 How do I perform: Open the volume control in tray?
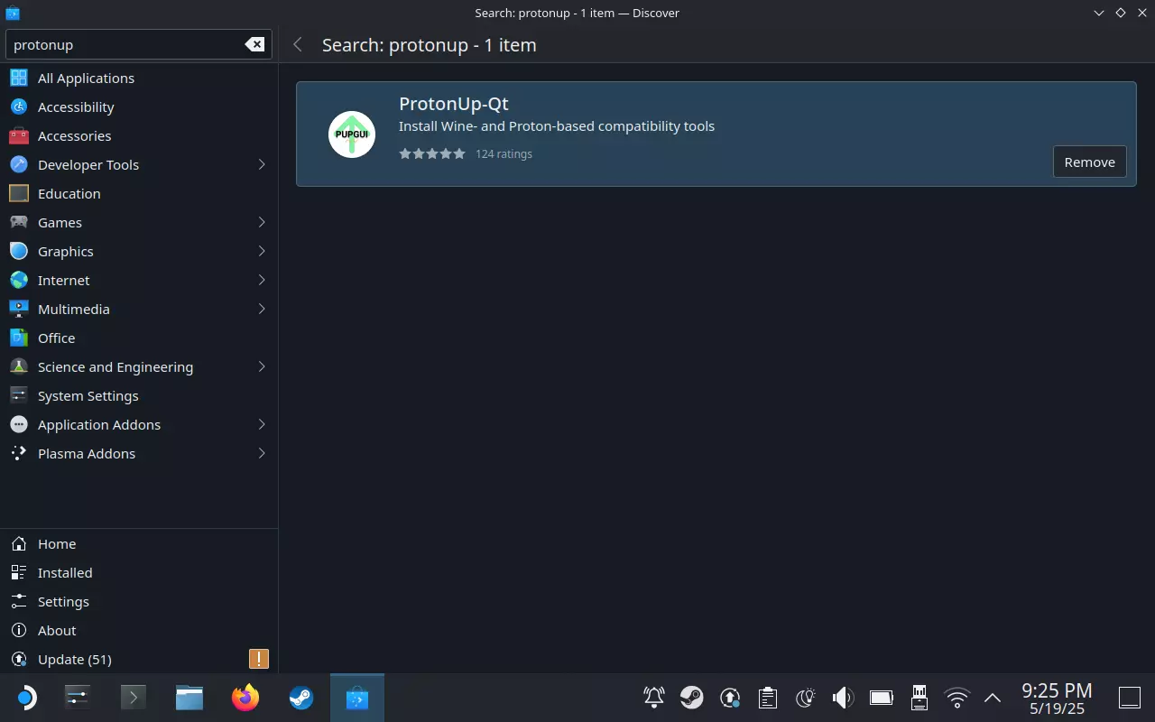843,698
